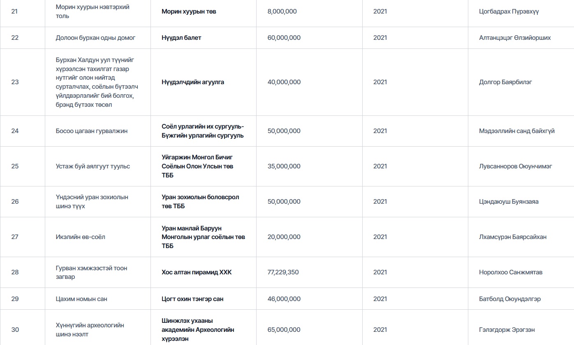Click the organization name Морин хуурын төв

pos(189,11)
